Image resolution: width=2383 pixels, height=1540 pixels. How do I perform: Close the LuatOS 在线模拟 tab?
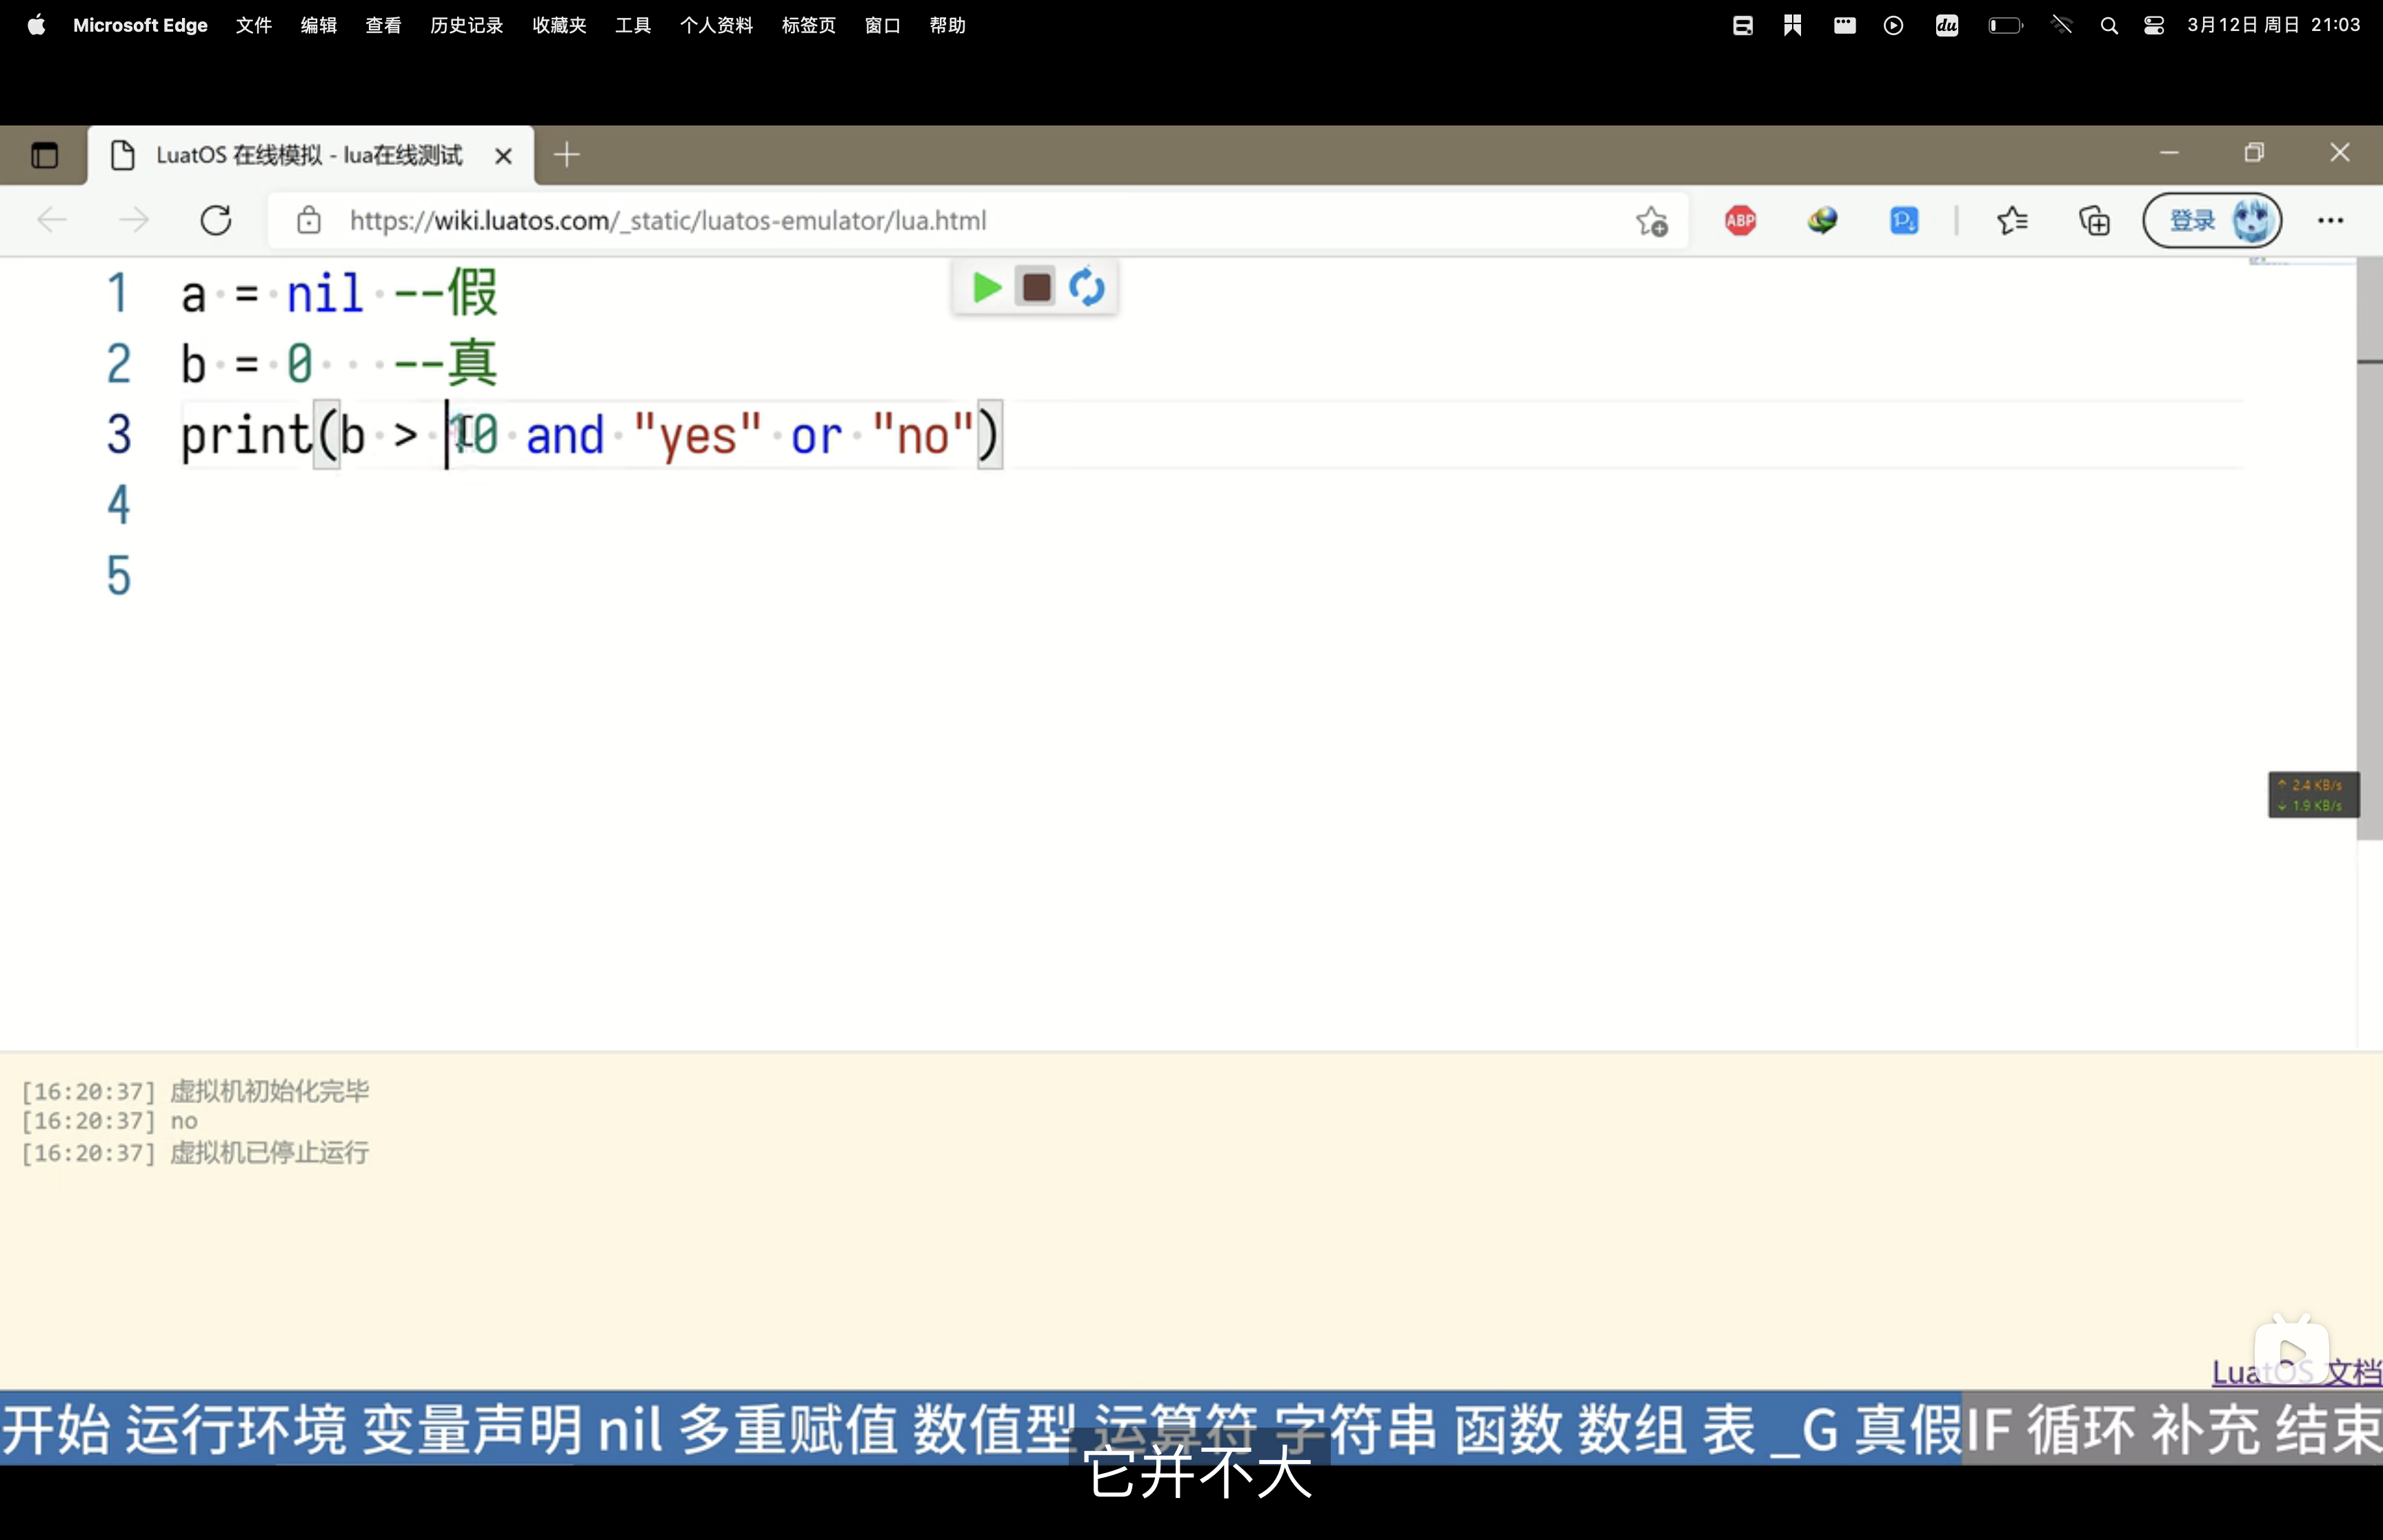(x=503, y=155)
